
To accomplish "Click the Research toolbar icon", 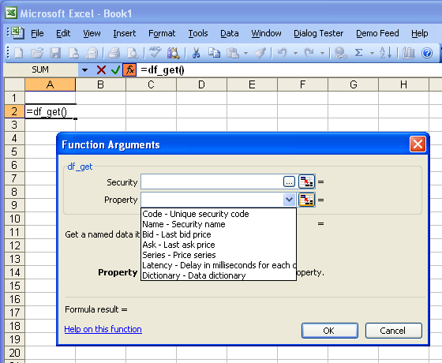I will [x=173, y=53].
